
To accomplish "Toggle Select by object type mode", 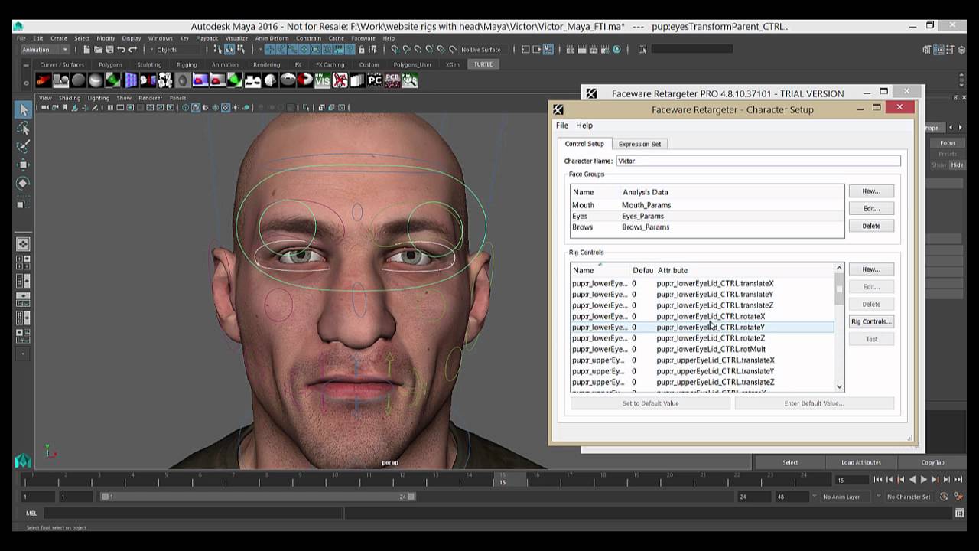I will 229,49.
